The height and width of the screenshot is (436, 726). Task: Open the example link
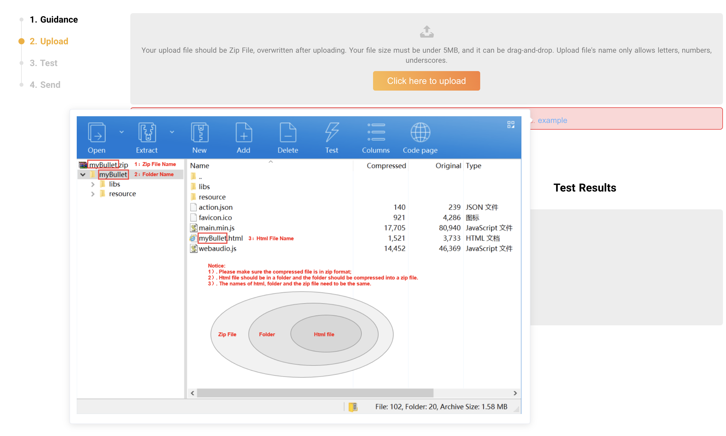(552, 120)
